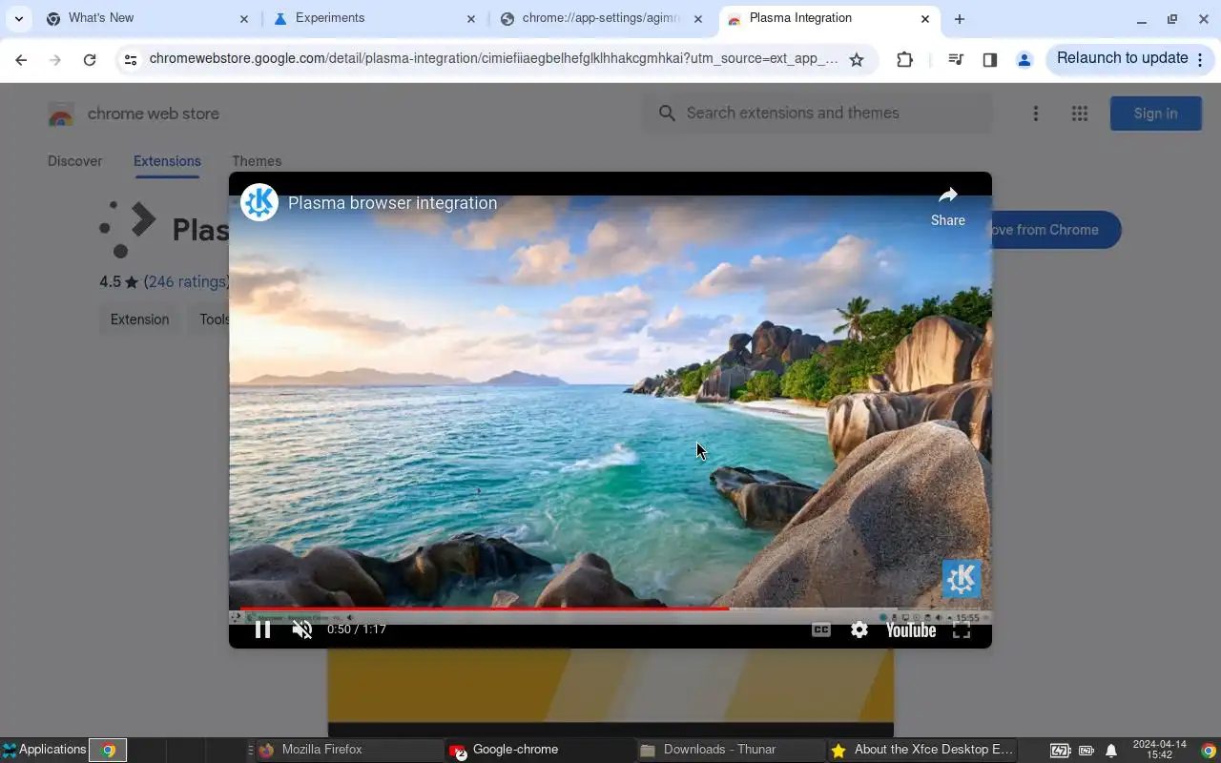Click the Extension category chip

pos(139,320)
